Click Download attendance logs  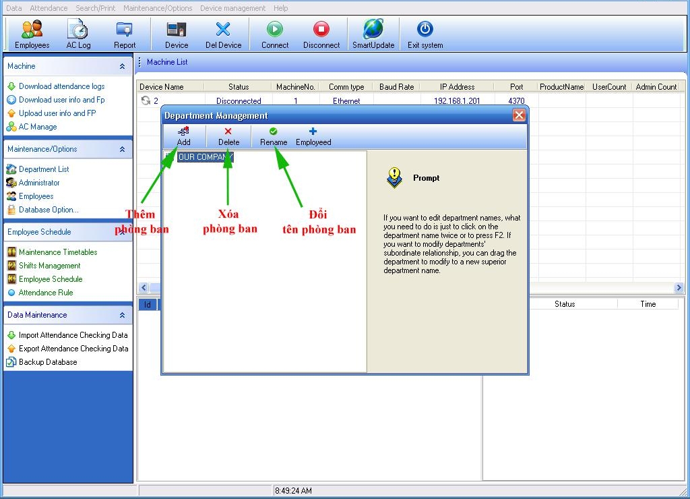(x=61, y=86)
